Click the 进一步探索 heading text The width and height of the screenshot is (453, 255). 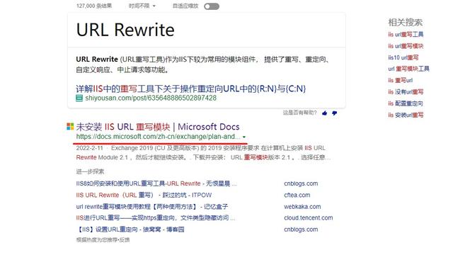pos(90,171)
